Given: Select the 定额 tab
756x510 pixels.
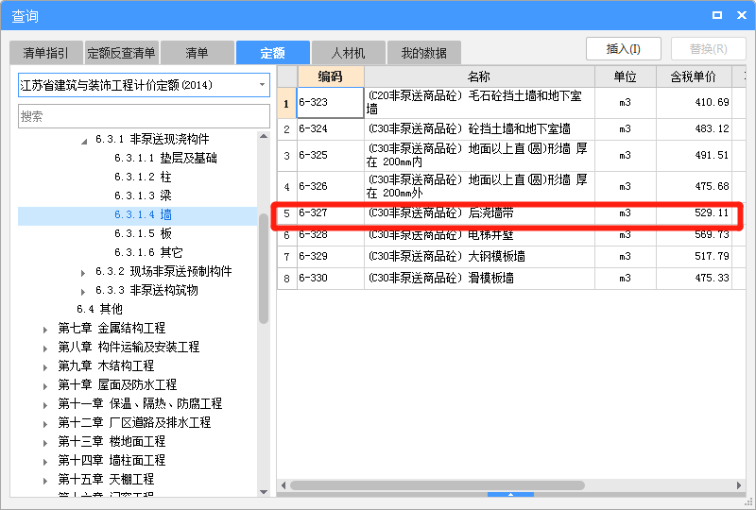Looking at the screenshot, I should pyautogui.click(x=272, y=53).
